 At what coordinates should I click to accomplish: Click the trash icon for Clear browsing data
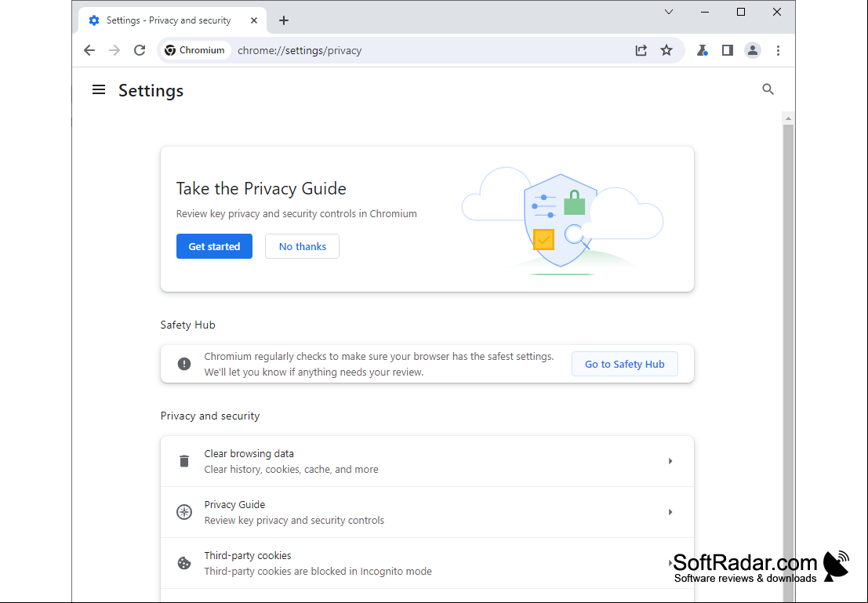click(183, 461)
